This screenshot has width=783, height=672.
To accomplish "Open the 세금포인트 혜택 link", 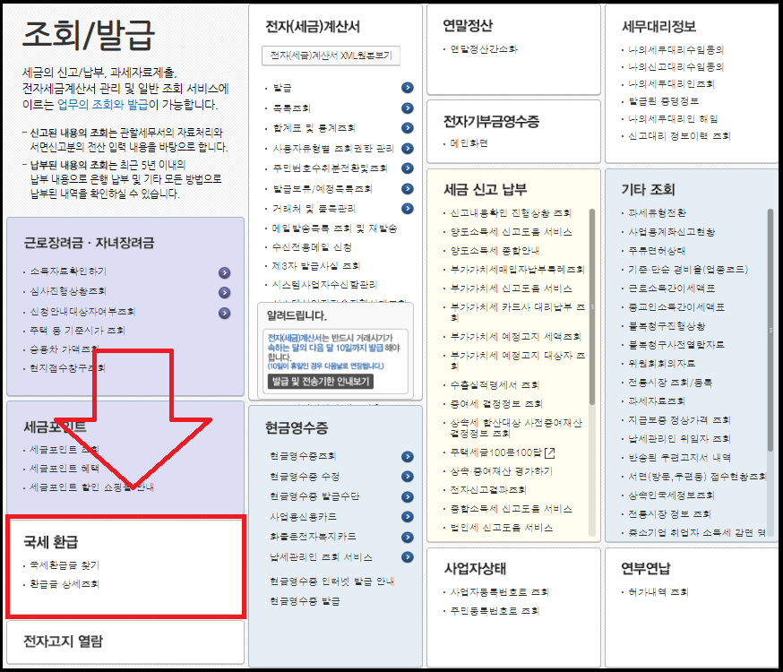I will pos(65,469).
